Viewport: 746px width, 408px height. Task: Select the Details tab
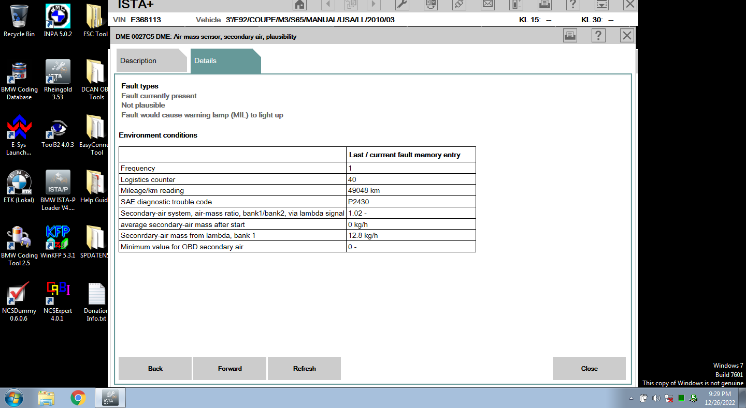coord(225,61)
